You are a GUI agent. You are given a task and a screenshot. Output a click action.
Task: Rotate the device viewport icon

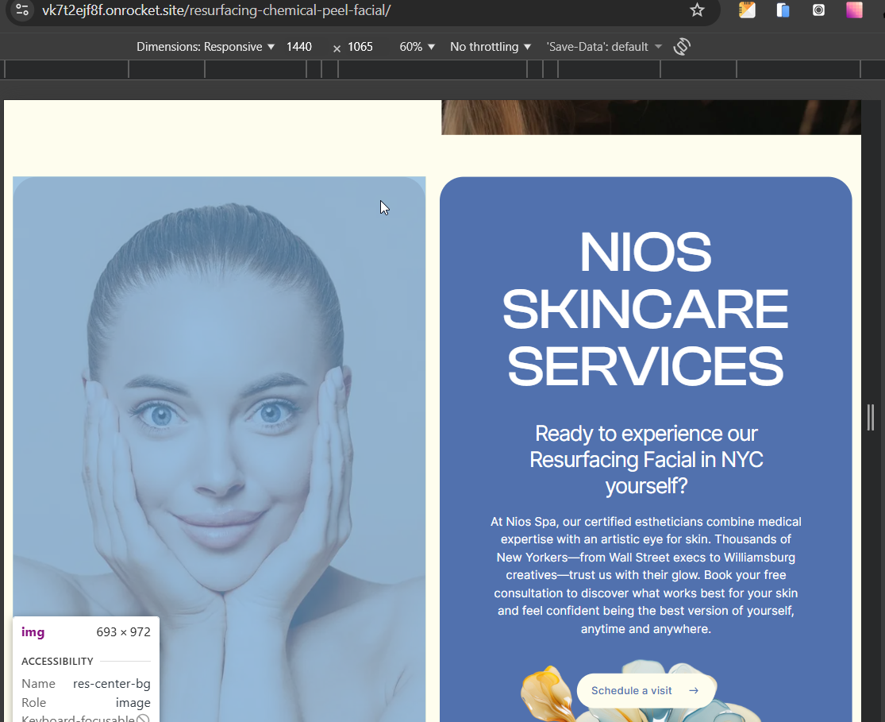[682, 46]
